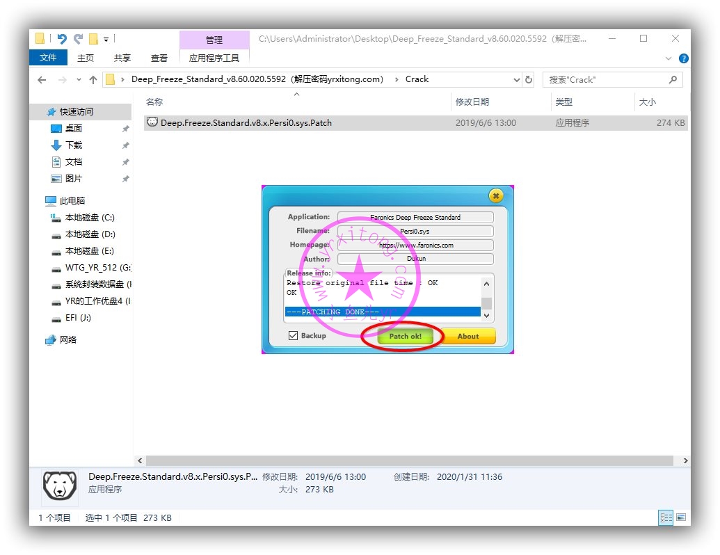Unpin 文档 with its pin icon

125,162
